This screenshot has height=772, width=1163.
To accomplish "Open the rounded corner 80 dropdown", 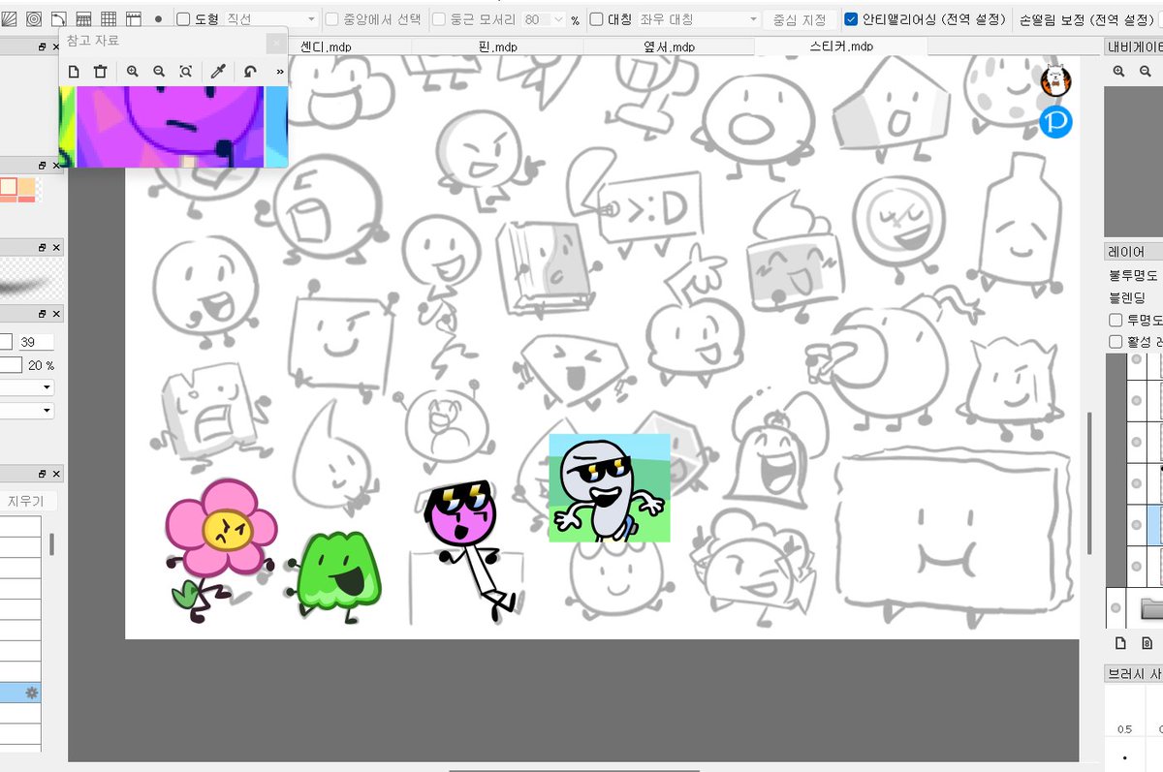I will [543, 19].
